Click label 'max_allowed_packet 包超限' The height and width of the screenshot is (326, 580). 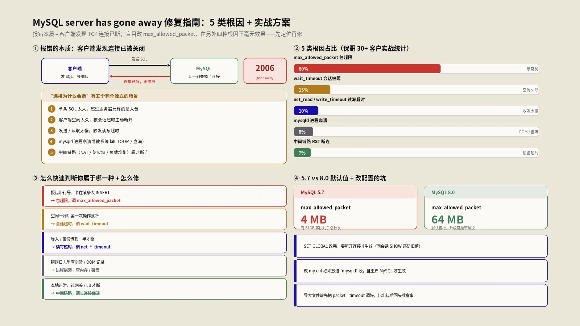pos(323,58)
